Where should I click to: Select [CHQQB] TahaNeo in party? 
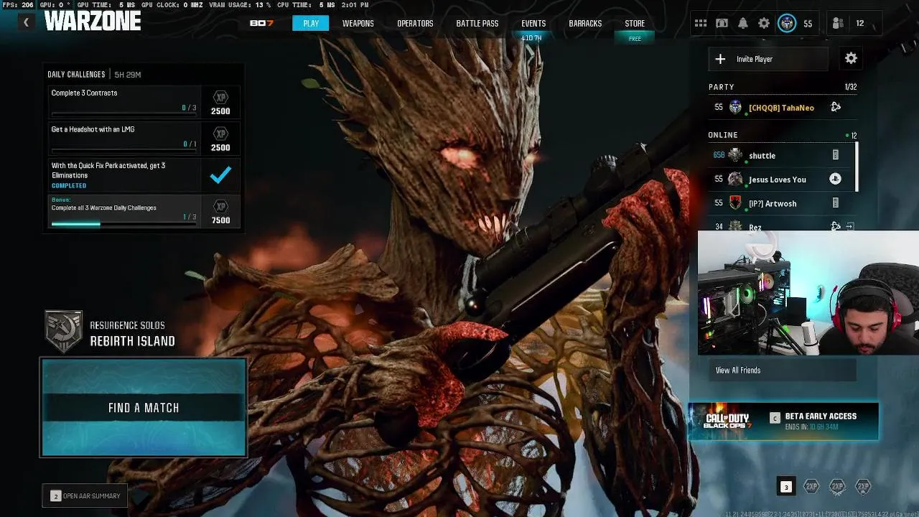[781, 107]
